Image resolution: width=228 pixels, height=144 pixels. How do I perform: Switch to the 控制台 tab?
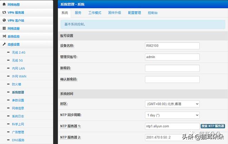pos(153,13)
